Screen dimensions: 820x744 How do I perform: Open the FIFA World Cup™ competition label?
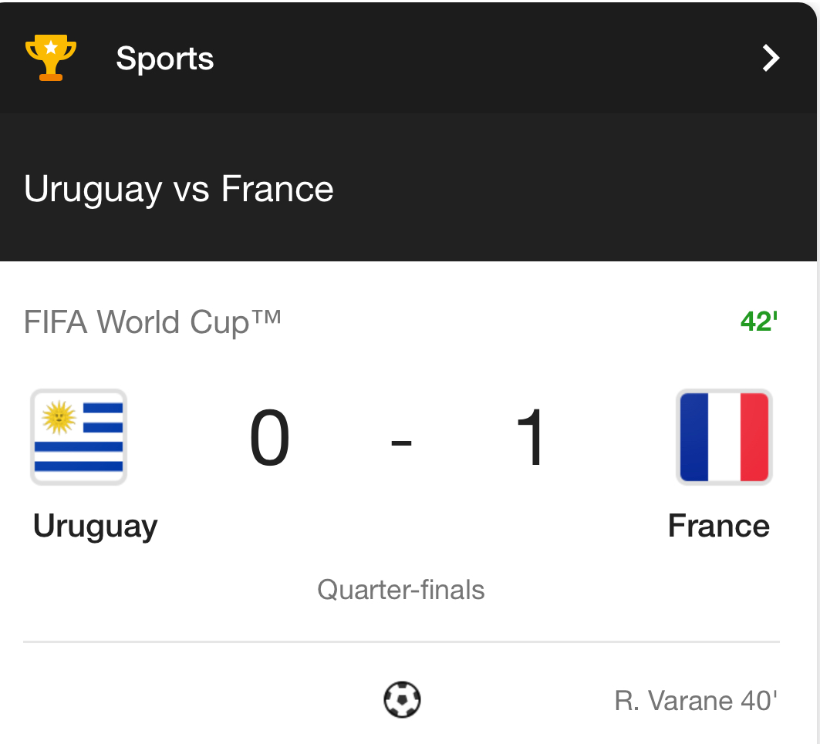click(153, 322)
